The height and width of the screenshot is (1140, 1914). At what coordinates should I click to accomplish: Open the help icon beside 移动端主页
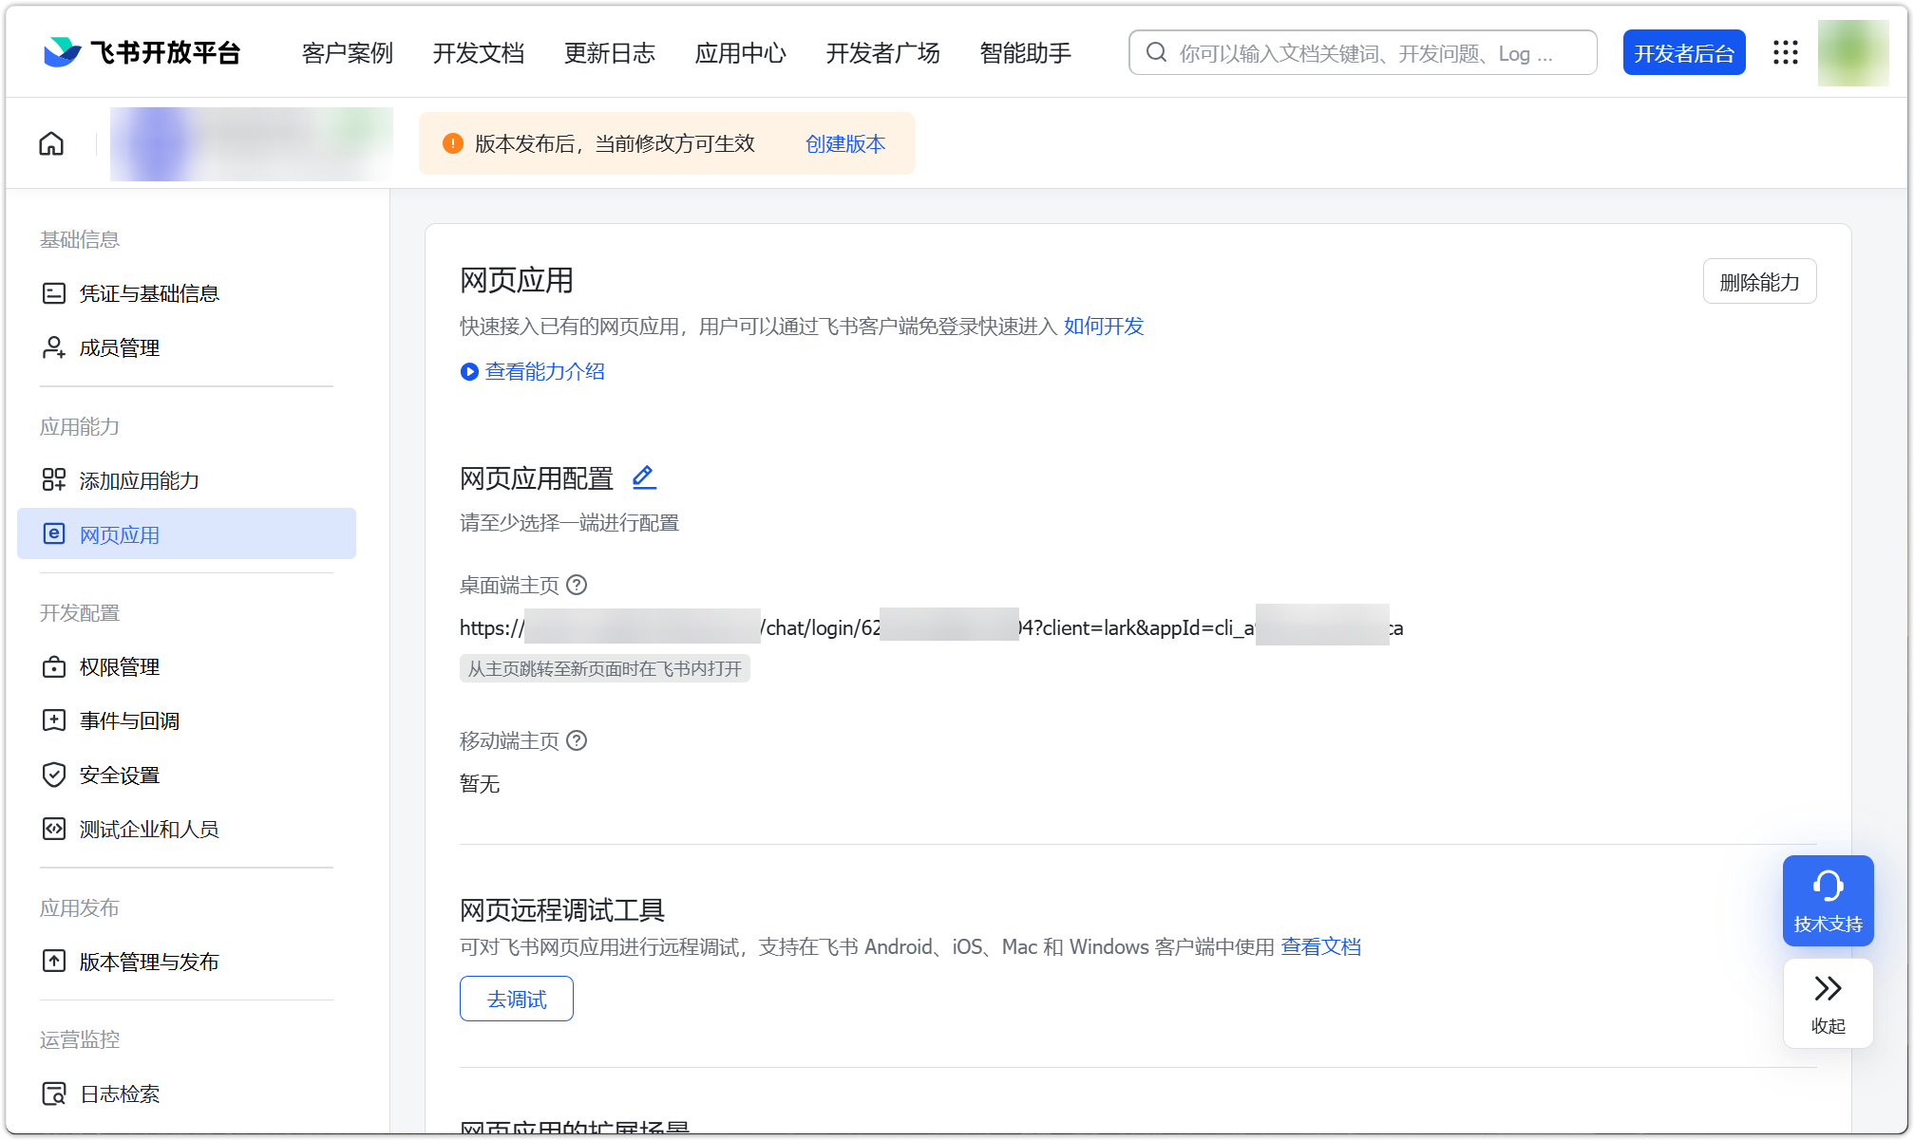576,741
